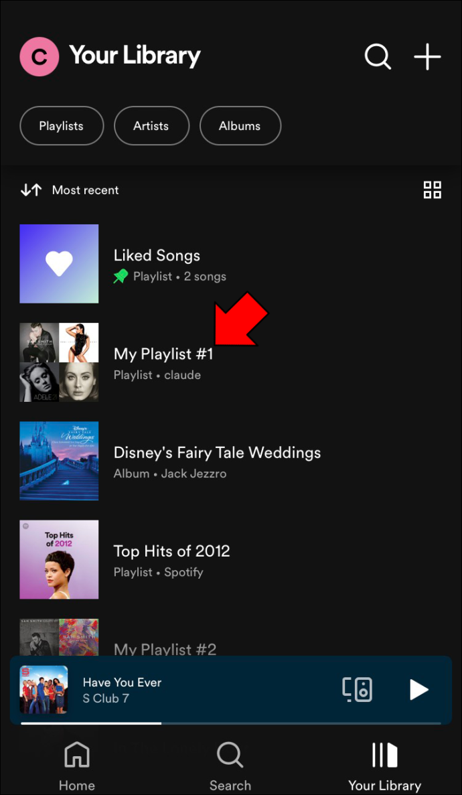This screenshot has width=462, height=795.
Task: Select 'Playlist • 2 songs' subtitle
Action: pyautogui.click(x=179, y=277)
